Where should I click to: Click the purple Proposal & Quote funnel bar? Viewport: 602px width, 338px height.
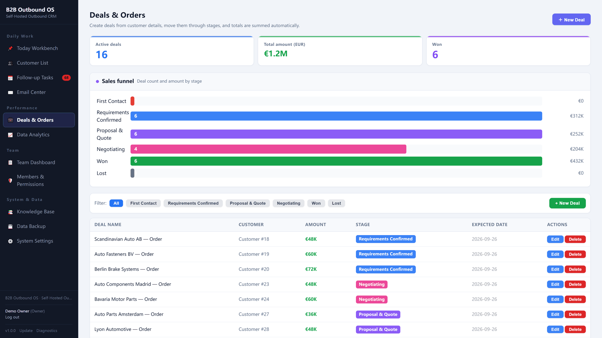point(336,134)
